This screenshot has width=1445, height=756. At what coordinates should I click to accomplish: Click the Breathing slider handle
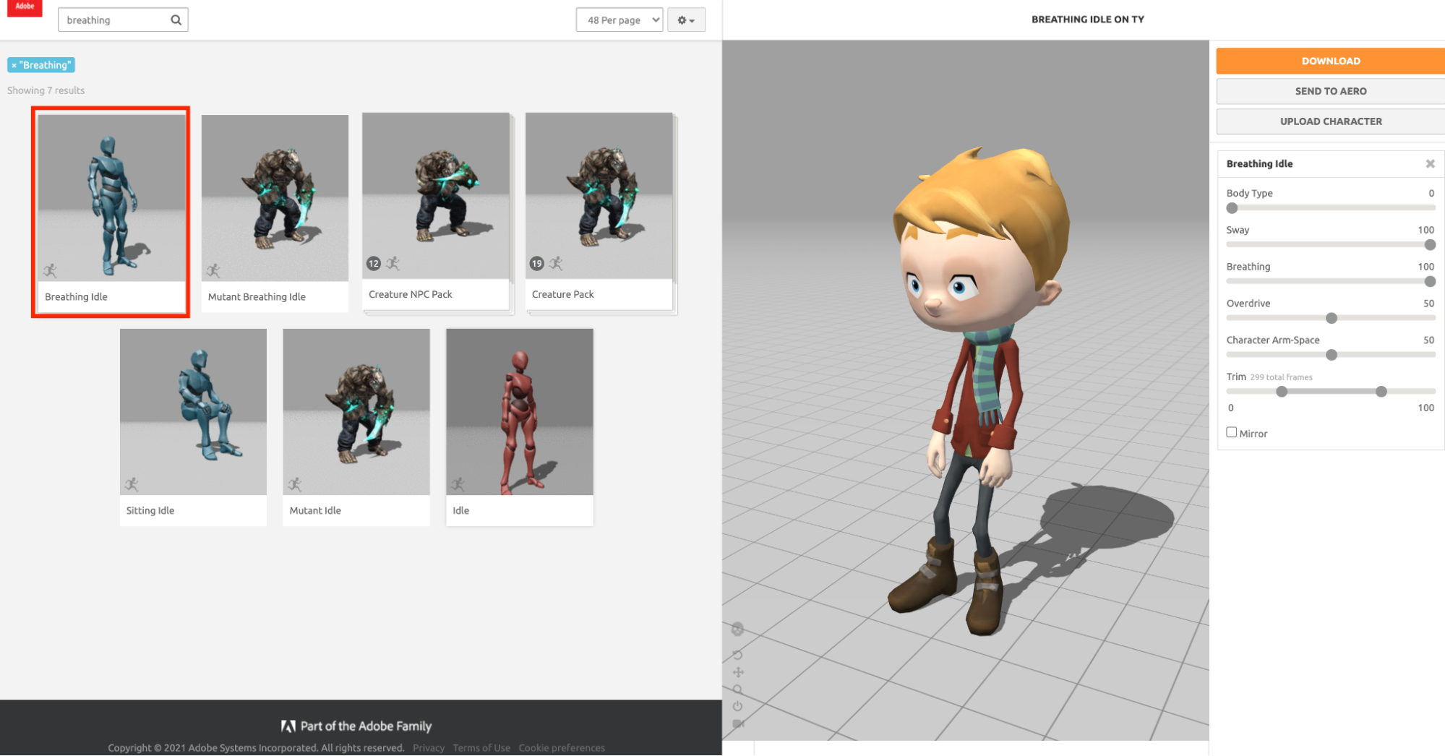point(1430,282)
